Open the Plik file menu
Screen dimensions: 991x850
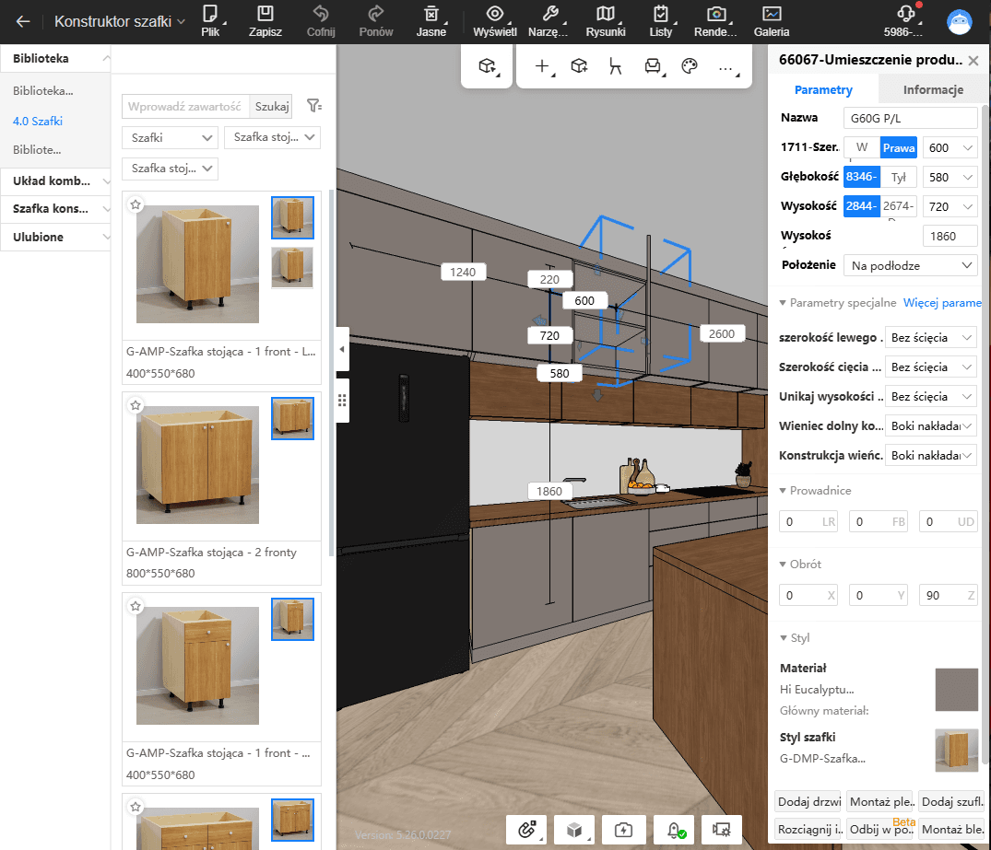(x=210, y=21)
